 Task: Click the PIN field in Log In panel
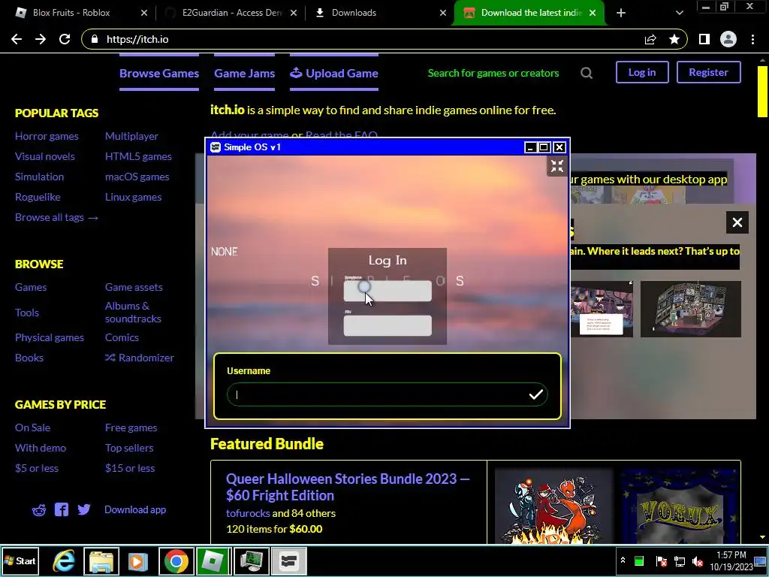pos(388,326)
